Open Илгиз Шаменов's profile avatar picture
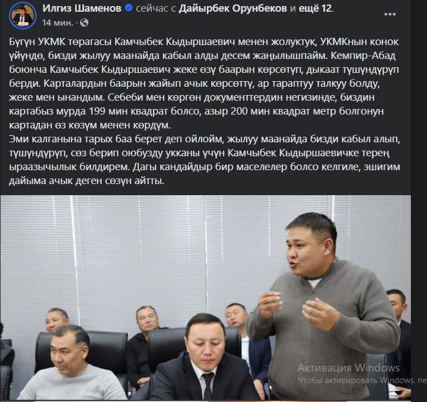 pos(22,15)
